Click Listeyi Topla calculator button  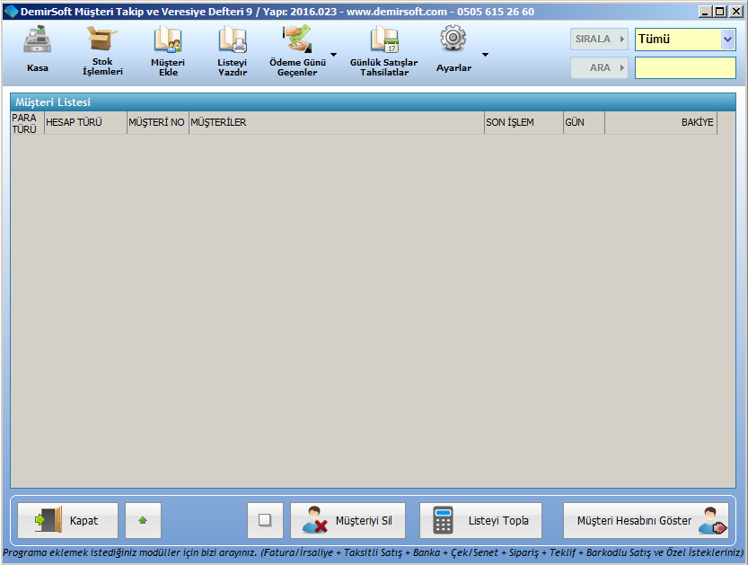(x=481, y=521)
